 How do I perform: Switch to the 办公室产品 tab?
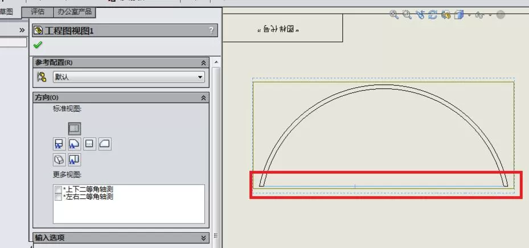coord(75,12)
